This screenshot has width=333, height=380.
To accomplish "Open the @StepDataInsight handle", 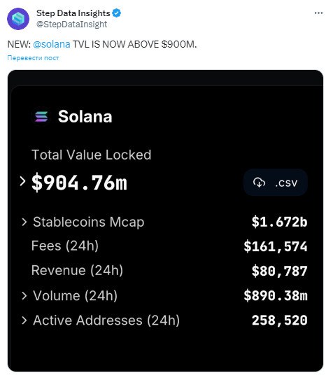I will pyautogui.click(x=71, y=24).
